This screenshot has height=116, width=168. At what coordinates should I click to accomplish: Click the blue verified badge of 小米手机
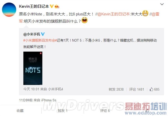tap(43, 34)
